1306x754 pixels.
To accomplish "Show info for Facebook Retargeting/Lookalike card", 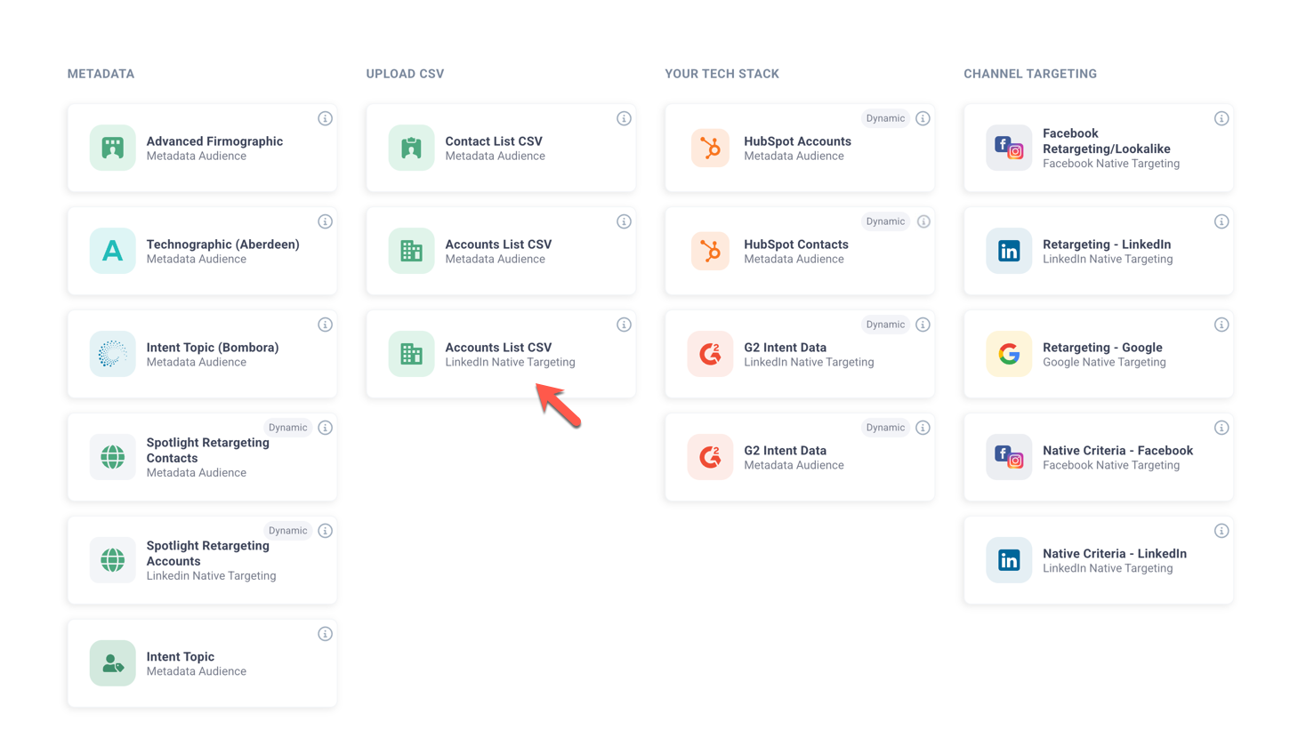I will coord(1221,118).
